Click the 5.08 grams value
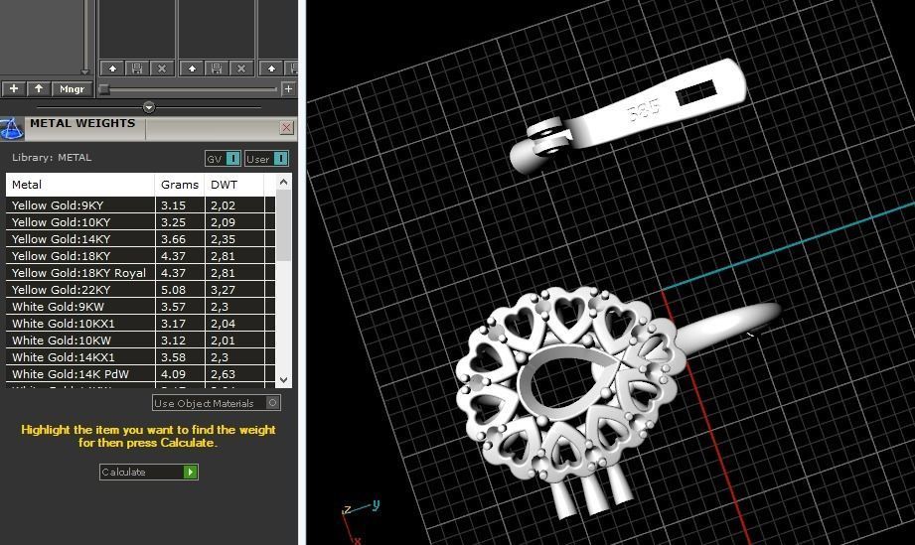Image resolution: width=915 pixels, height=545 pixels. [x=173, y=290]
